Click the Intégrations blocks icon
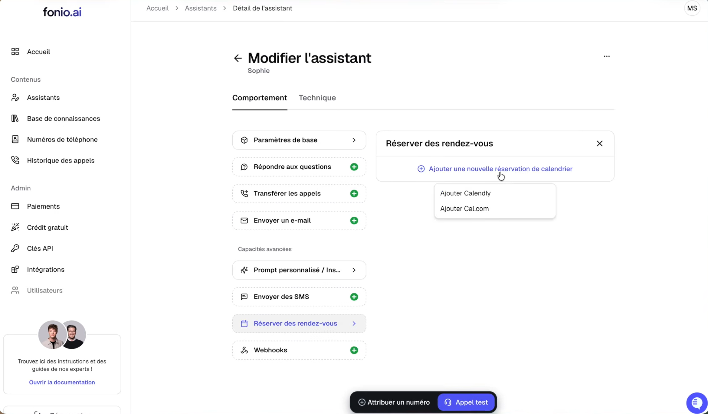The width and height of the screenshot is (708, 414). click(15, 269)
